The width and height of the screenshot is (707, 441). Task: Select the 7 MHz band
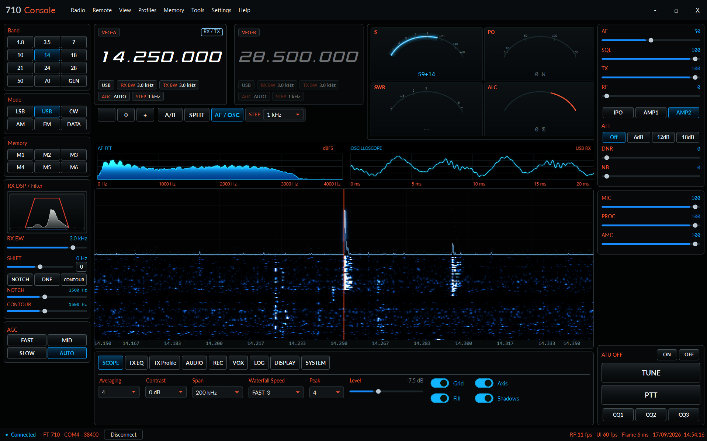point(74,42)
